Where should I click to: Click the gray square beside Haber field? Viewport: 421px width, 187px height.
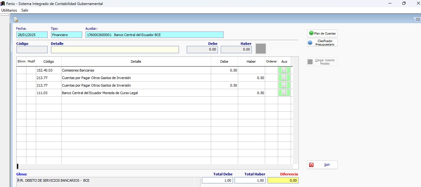[261, 49]
